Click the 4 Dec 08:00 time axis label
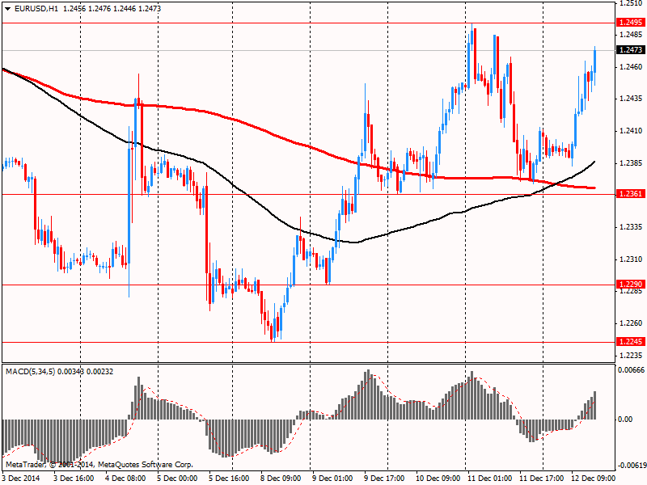The width and height of the screenshot is (647, 485). (x=125, y=478)
